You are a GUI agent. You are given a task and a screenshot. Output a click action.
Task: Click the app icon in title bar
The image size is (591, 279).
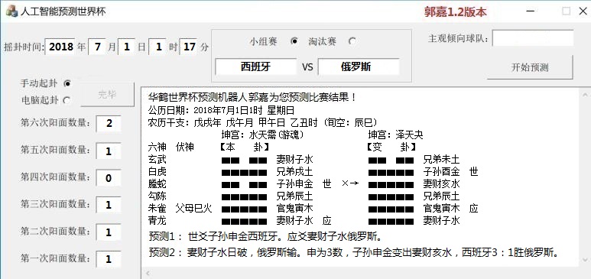coord(12,11)
